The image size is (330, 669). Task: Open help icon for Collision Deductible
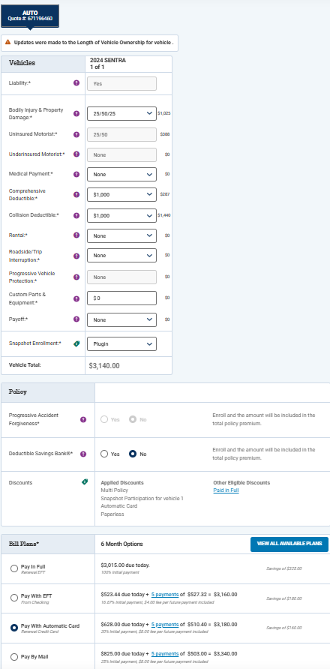point(76,215)
